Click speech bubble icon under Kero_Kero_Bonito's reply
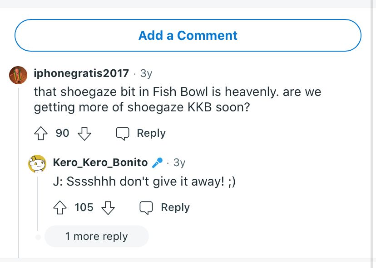The height and width of the screenshot is (268, 376). [x=146, y=208]
